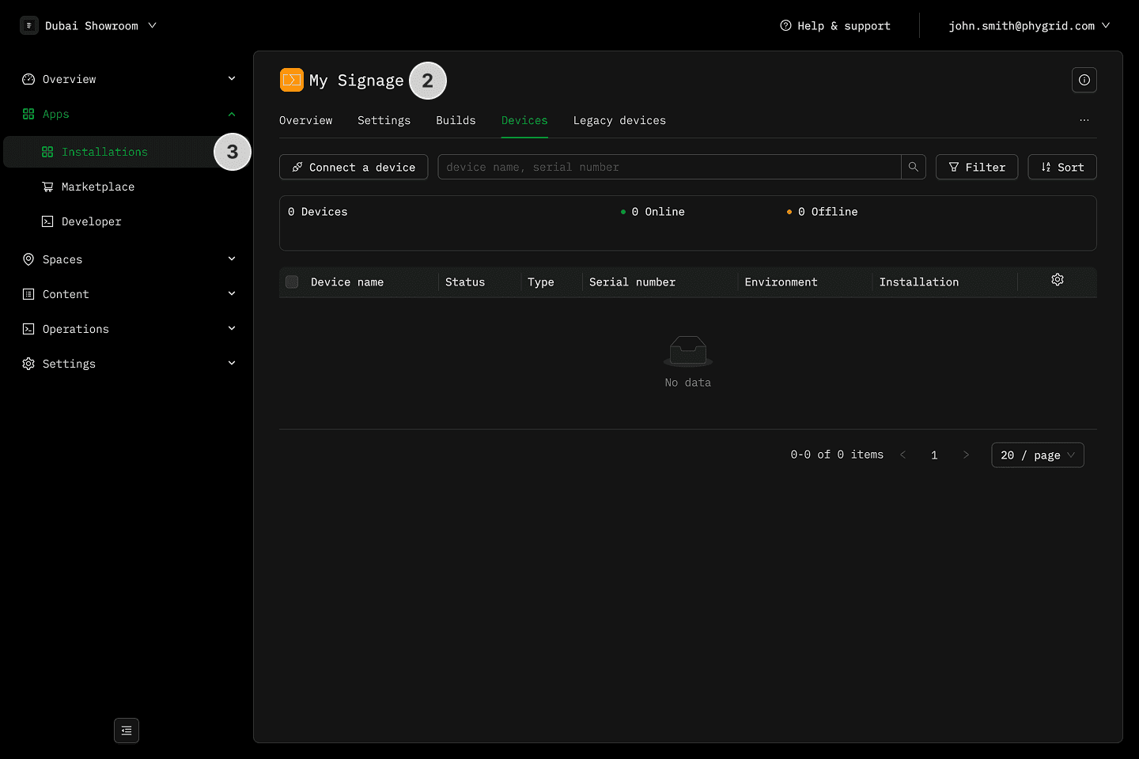
Task: Open table column settings gear icon
Action: pos(1057,280)
